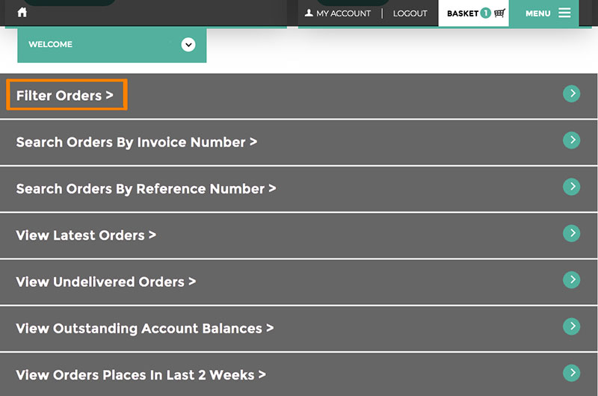Open the basket cart icon
The image size is (598, 396).
pyautogui.click(x=499, y=13)
